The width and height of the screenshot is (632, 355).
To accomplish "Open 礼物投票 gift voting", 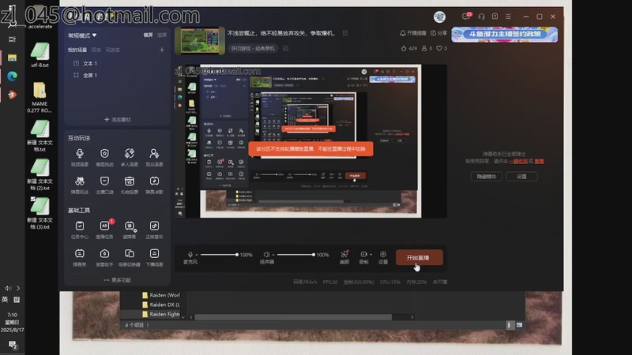I will (x=130, y=185).
